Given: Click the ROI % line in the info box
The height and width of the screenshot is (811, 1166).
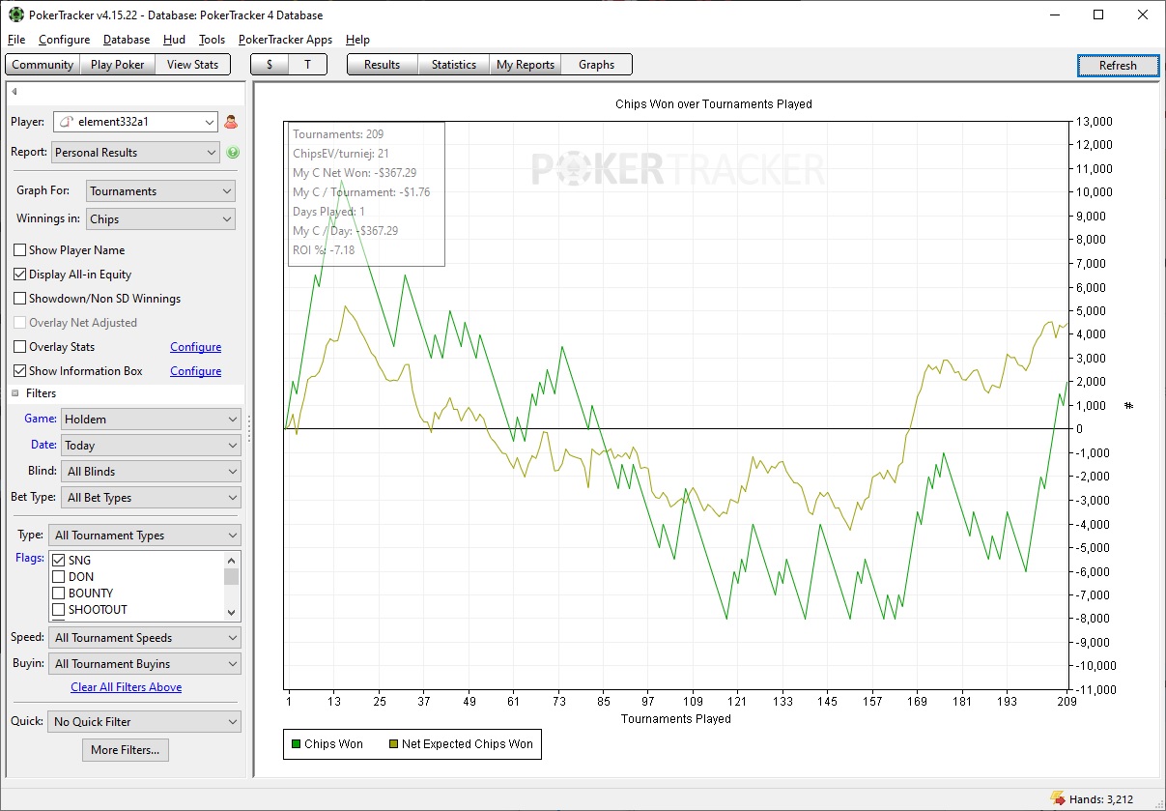Looking at the screenshot, I should click(x=325, y=250).
